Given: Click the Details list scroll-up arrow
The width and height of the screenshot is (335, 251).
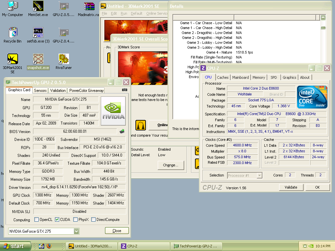Looking at the screenshot, I should 323,18.
